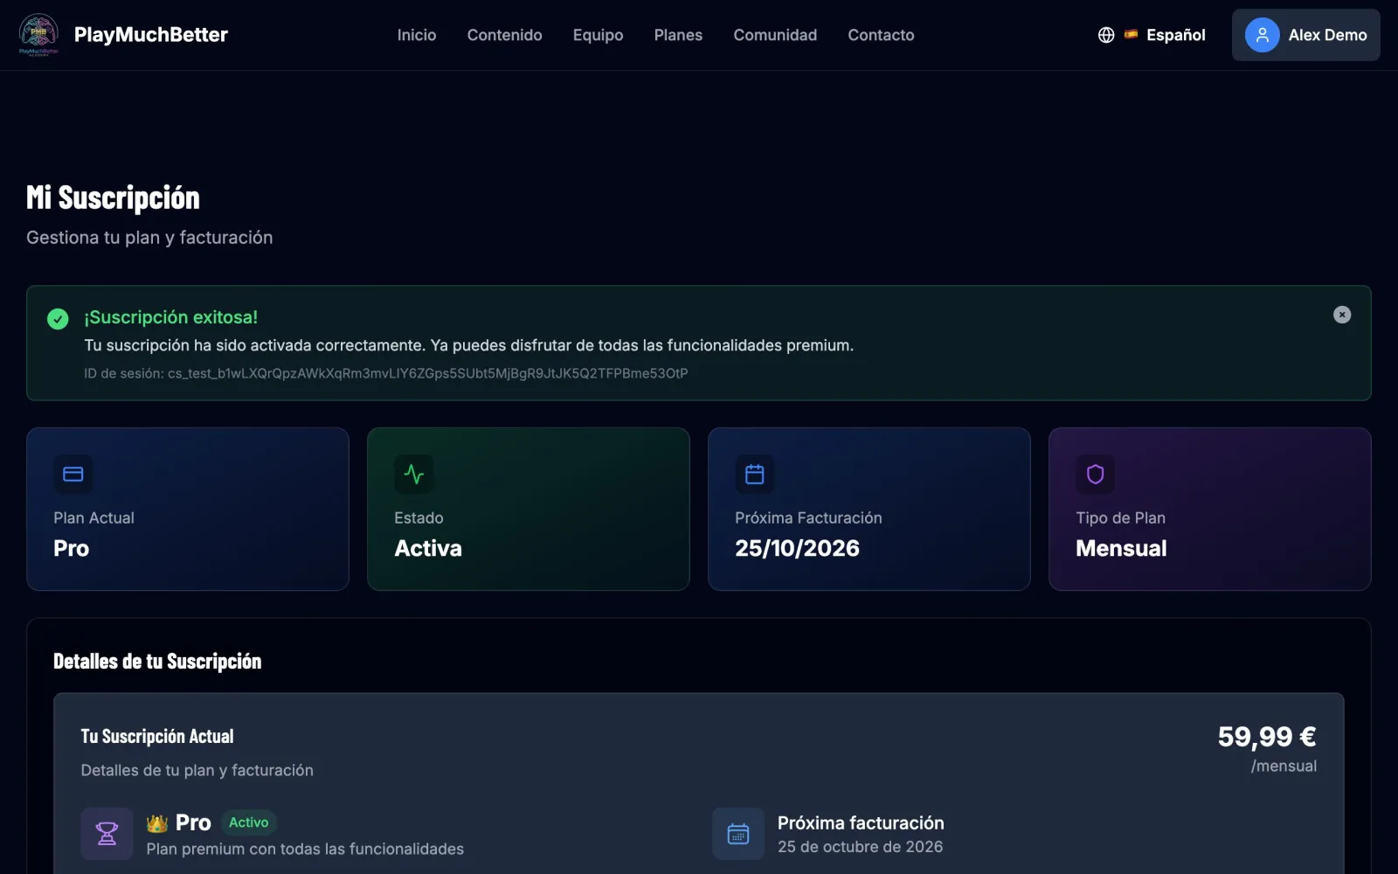Open the Español language selector

tap(1152, 35)
